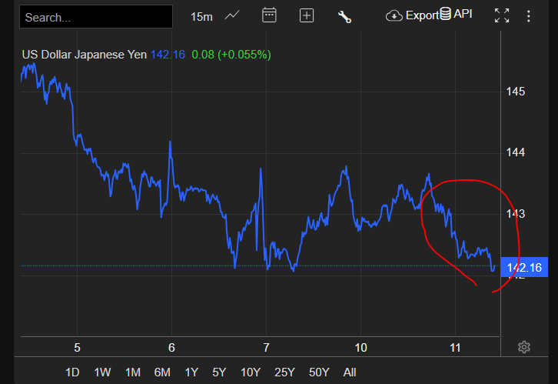Switch to 6M time range

(x=162, y=372)
